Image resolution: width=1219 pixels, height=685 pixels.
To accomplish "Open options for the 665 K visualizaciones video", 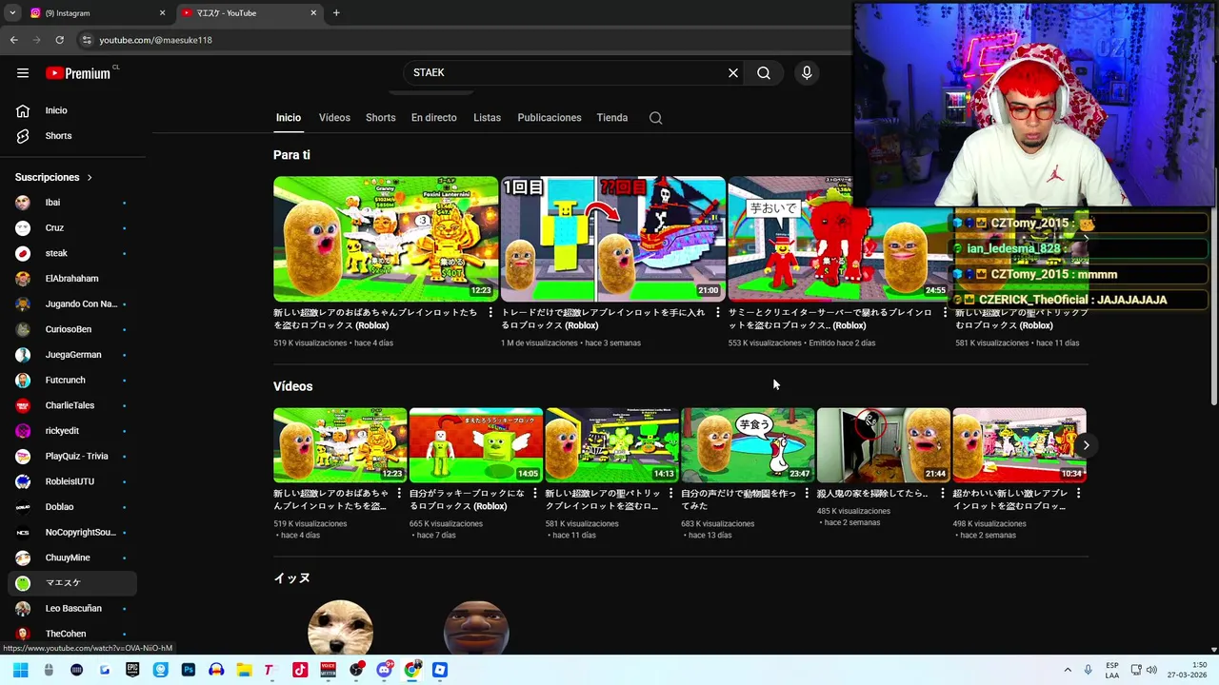I will click(x=535, y=494).
